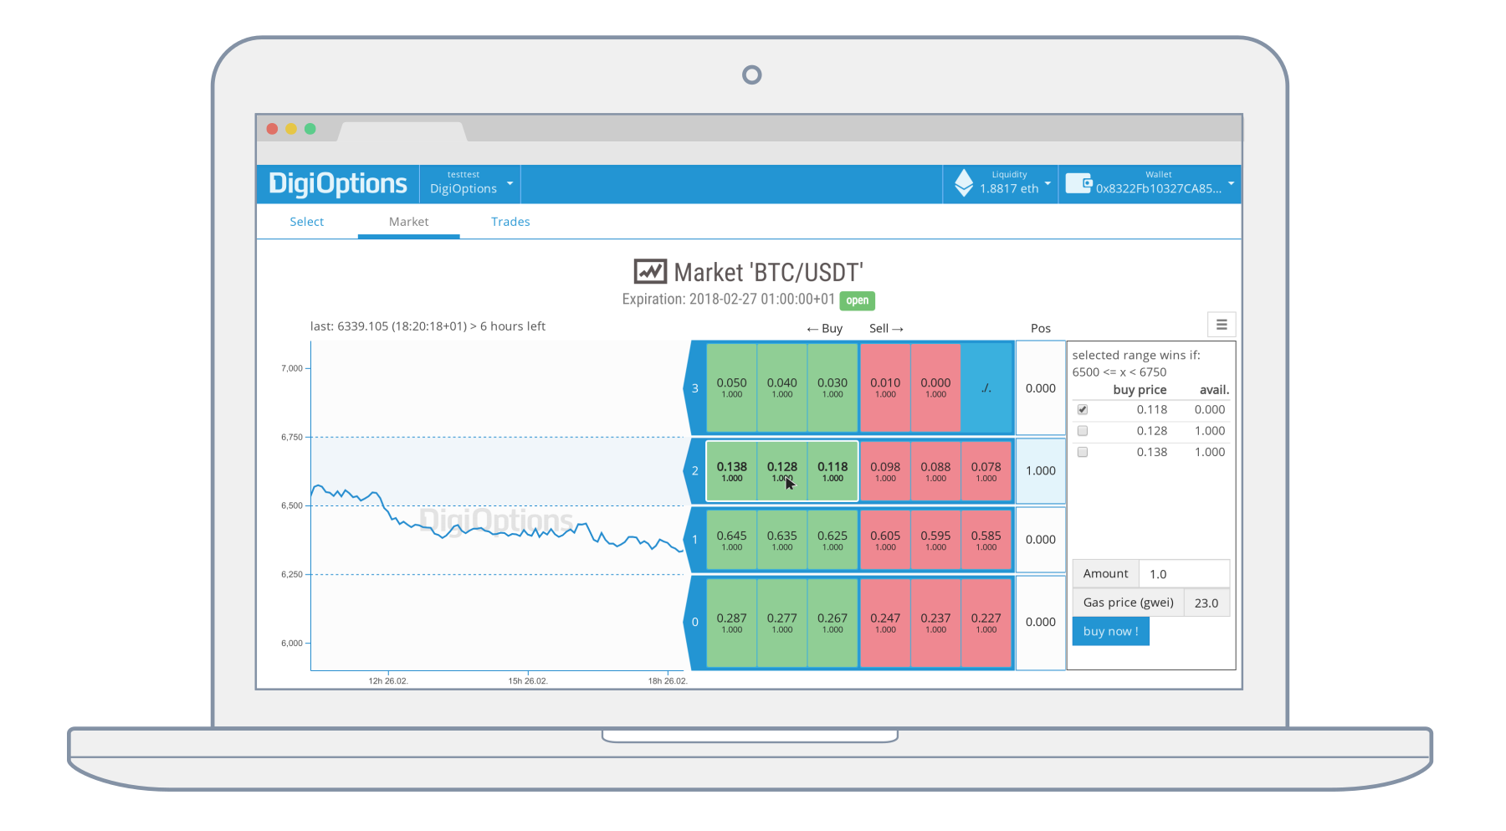Switch to the Trades tab

coord(510,222)
